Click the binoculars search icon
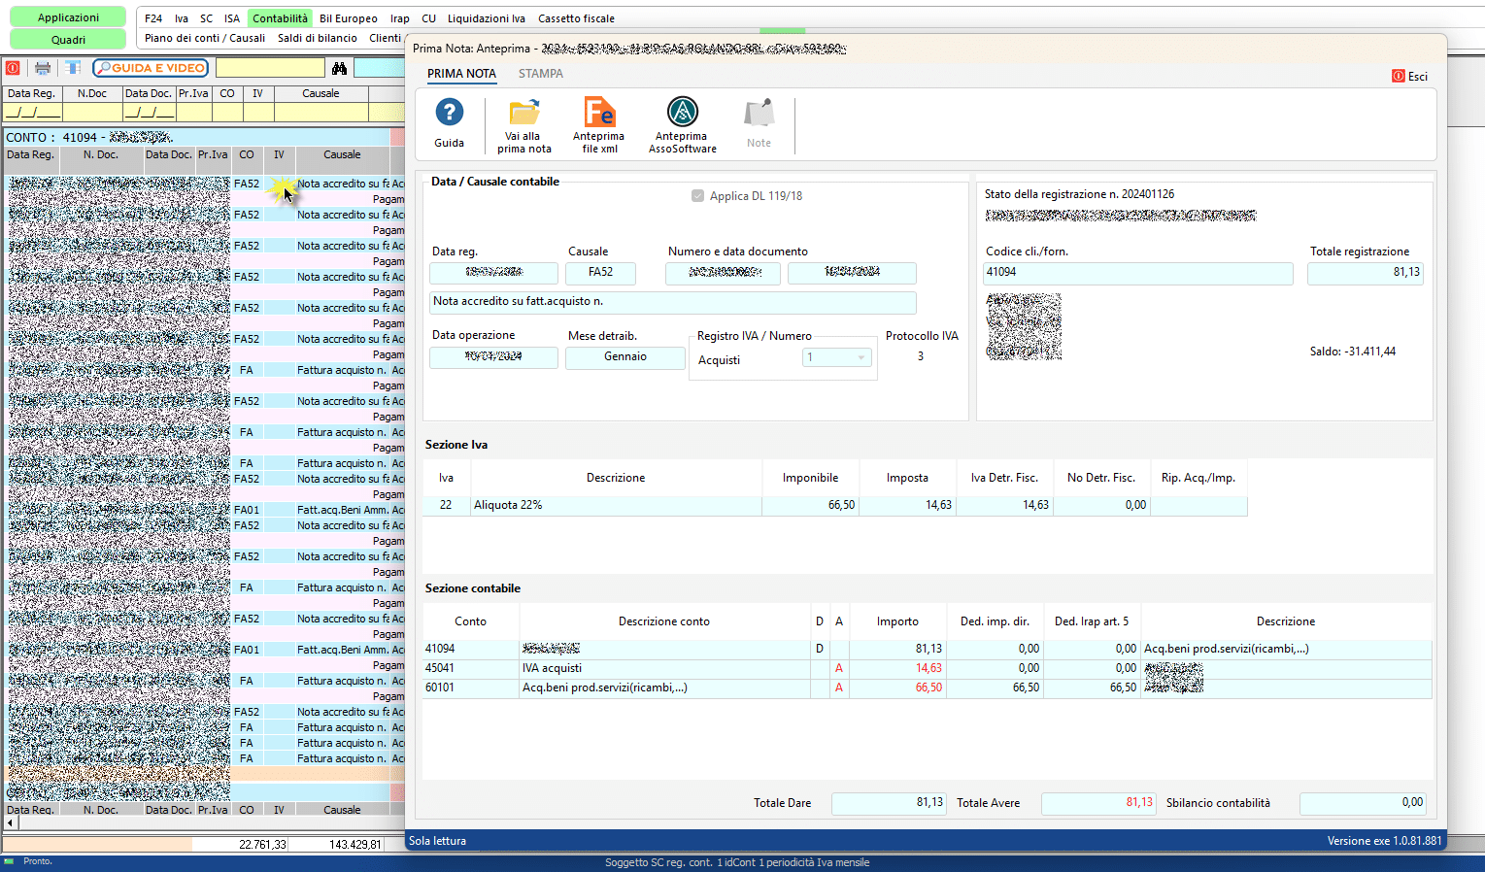The image size is (1485, 872). click(339, 68)
